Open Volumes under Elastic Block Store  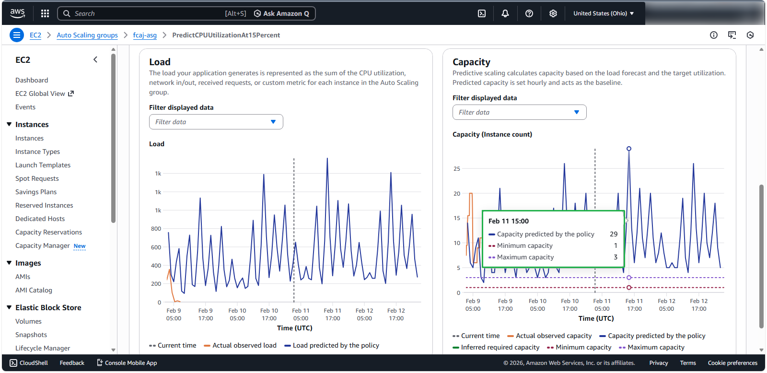[28, 321]
